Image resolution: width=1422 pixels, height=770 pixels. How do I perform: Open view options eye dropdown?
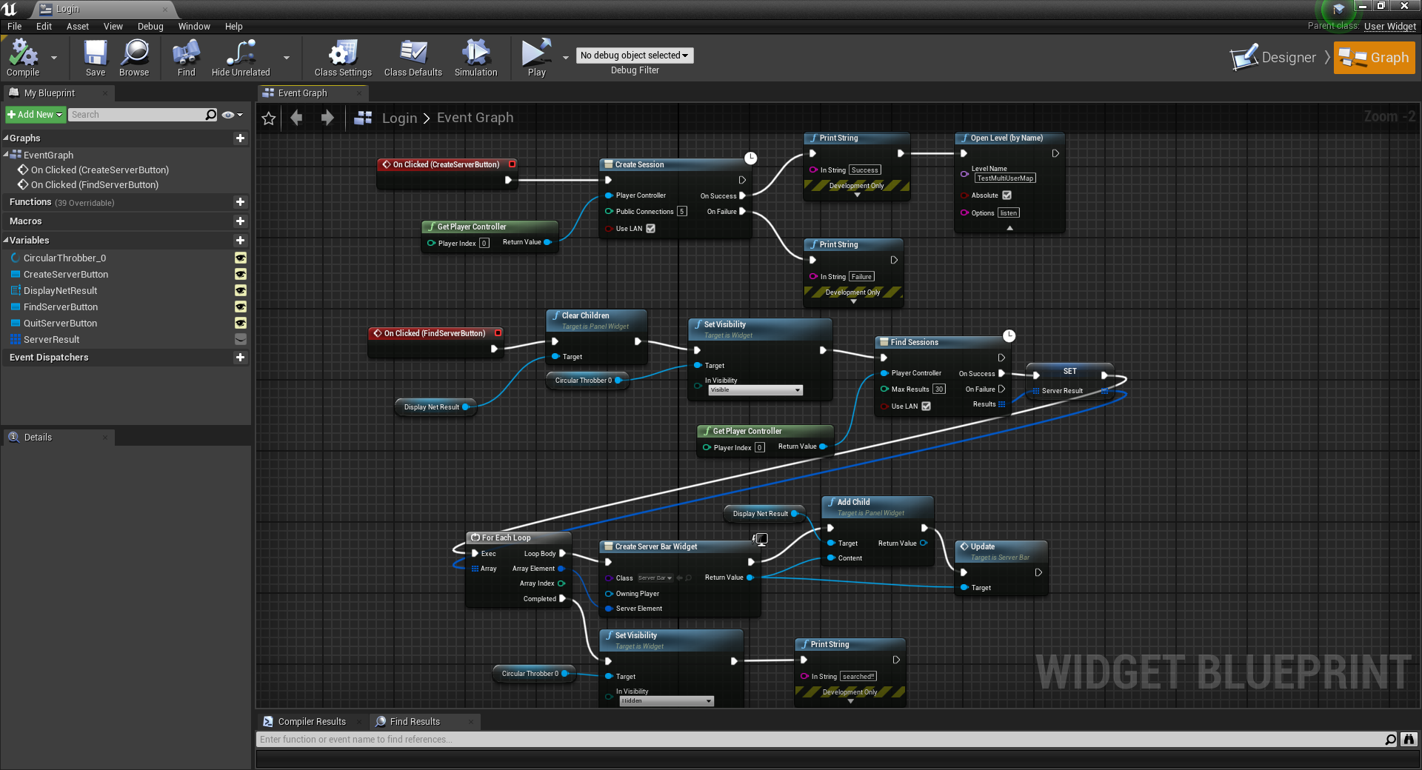233,115
